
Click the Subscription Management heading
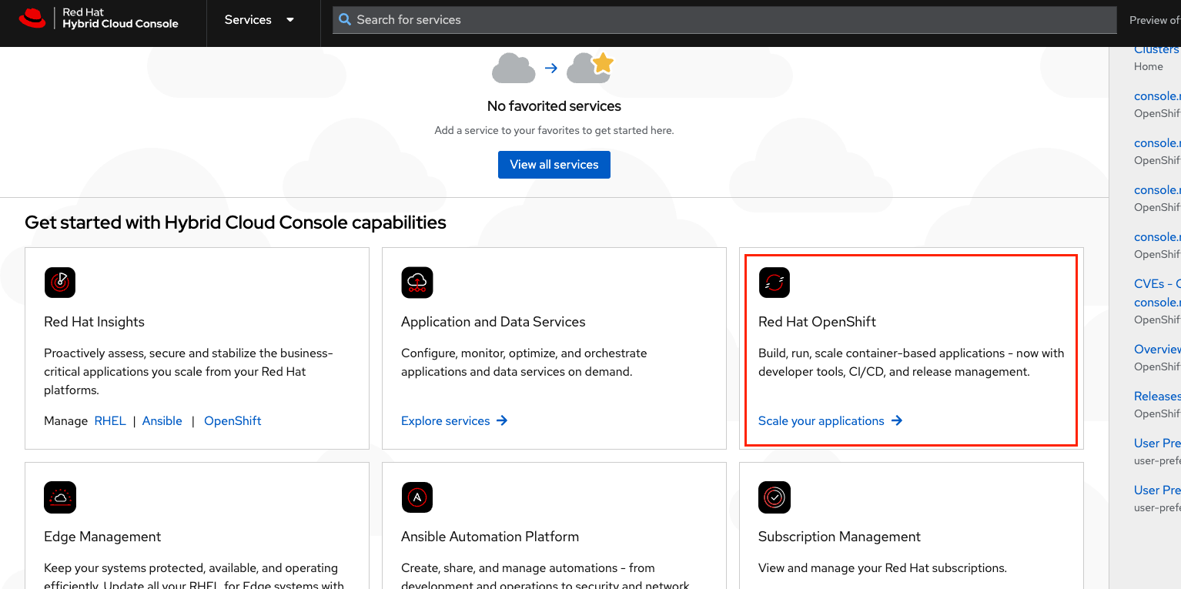point(839,537)
